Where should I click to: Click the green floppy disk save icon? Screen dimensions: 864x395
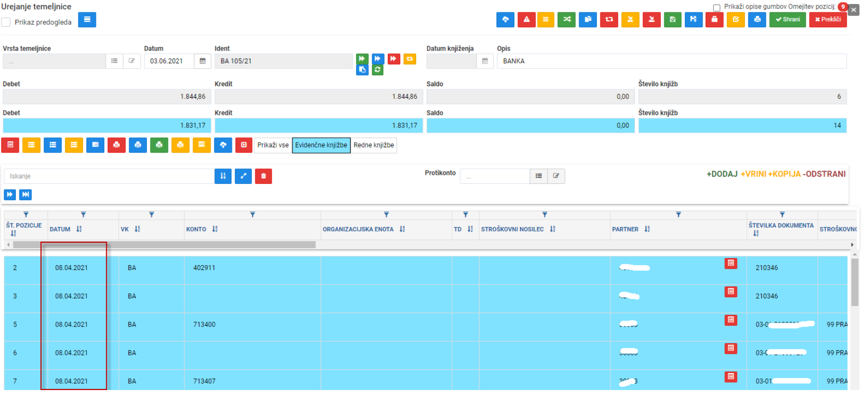(672, 19)
